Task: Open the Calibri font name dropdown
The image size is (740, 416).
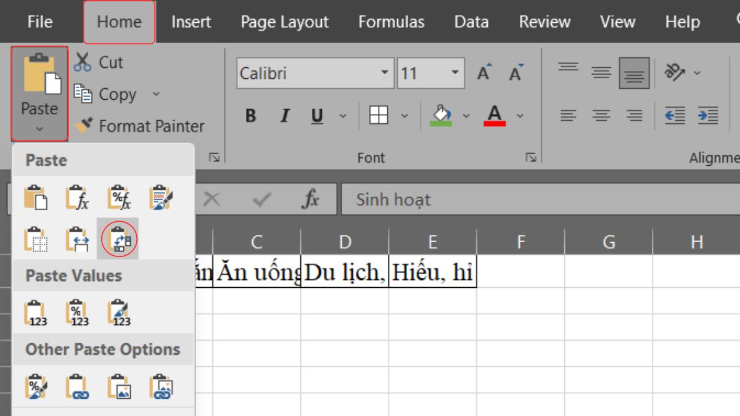Action: [x=385, y=73]
